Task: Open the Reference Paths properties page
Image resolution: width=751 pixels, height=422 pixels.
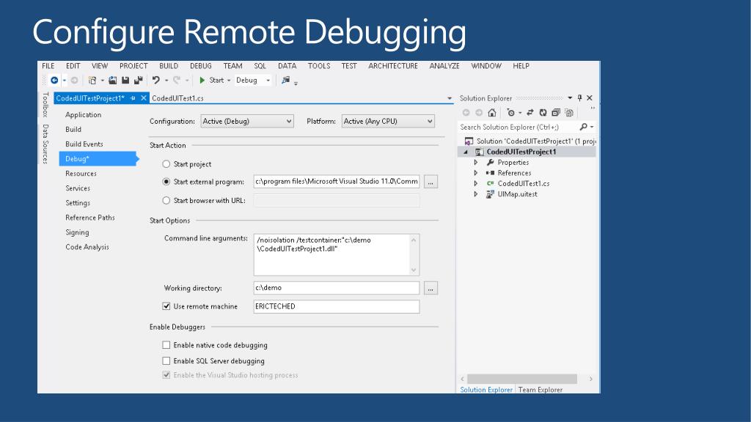Action: [90, 218]
